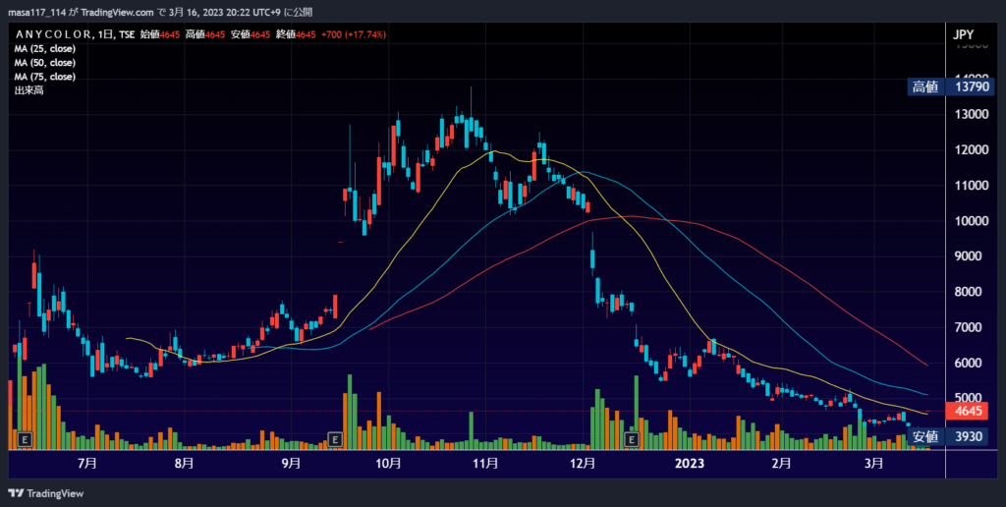Click the 3月 date axis label

[x=873, y=464]
